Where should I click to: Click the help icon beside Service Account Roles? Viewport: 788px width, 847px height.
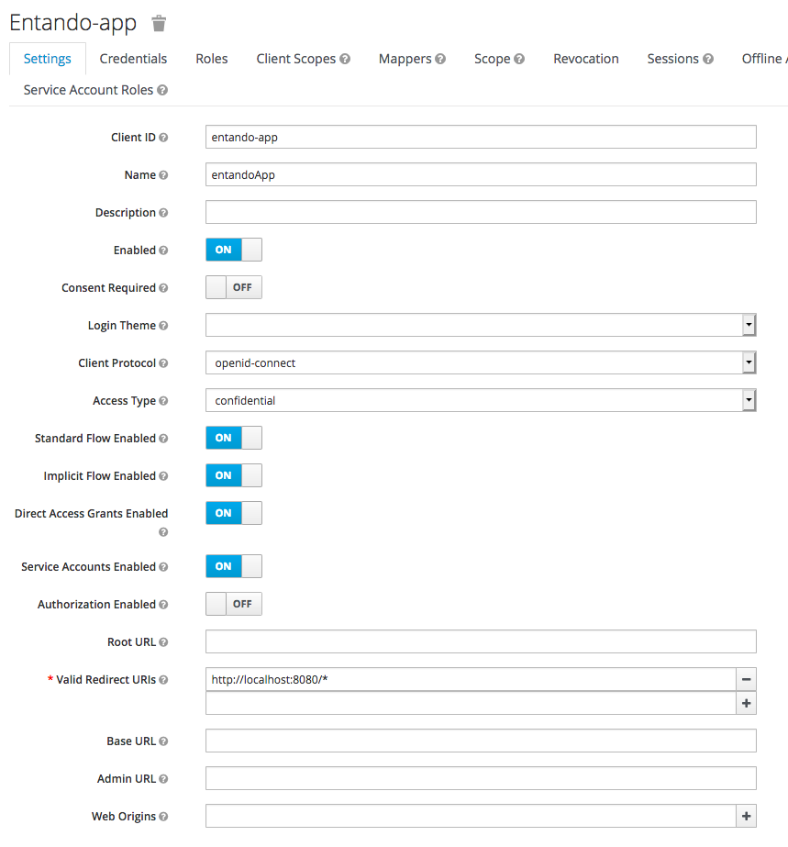click(162, 90)
